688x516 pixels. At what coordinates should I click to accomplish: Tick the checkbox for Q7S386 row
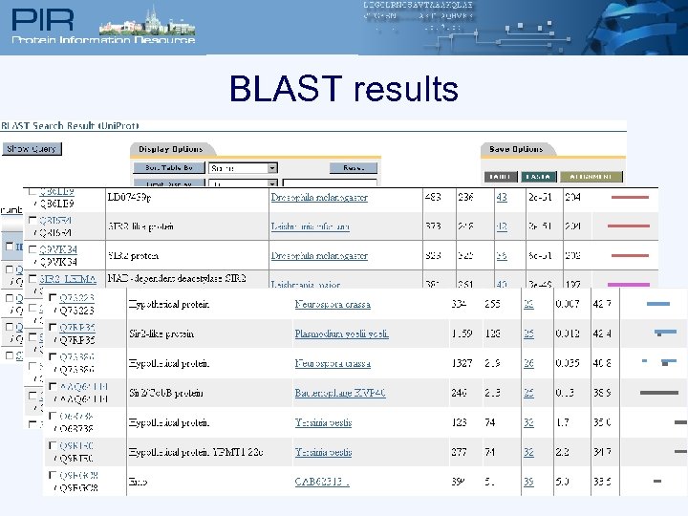click(x=53, y=356)
